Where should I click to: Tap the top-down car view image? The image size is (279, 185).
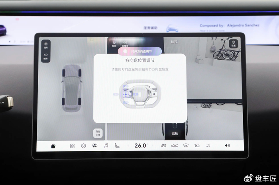(x=72, y=88)
